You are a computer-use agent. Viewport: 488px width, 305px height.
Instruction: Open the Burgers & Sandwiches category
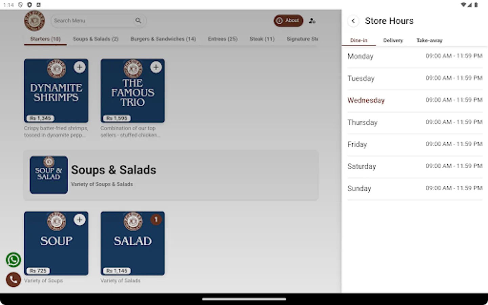[163, 39]
